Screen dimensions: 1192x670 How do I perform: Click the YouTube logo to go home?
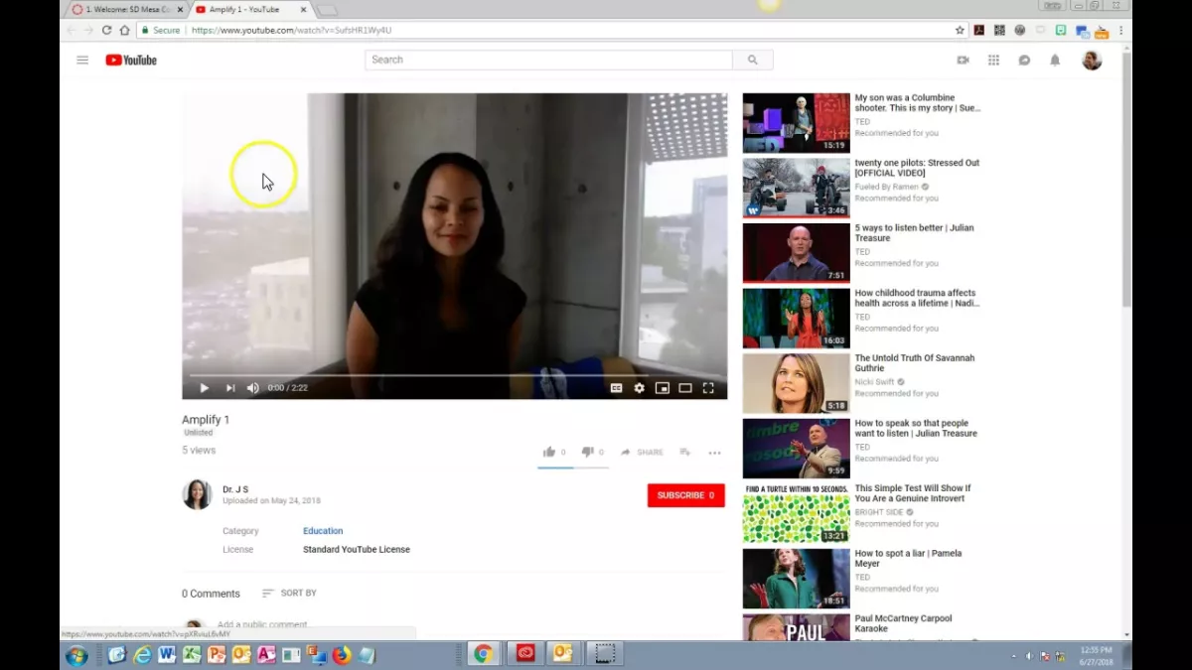130,60
